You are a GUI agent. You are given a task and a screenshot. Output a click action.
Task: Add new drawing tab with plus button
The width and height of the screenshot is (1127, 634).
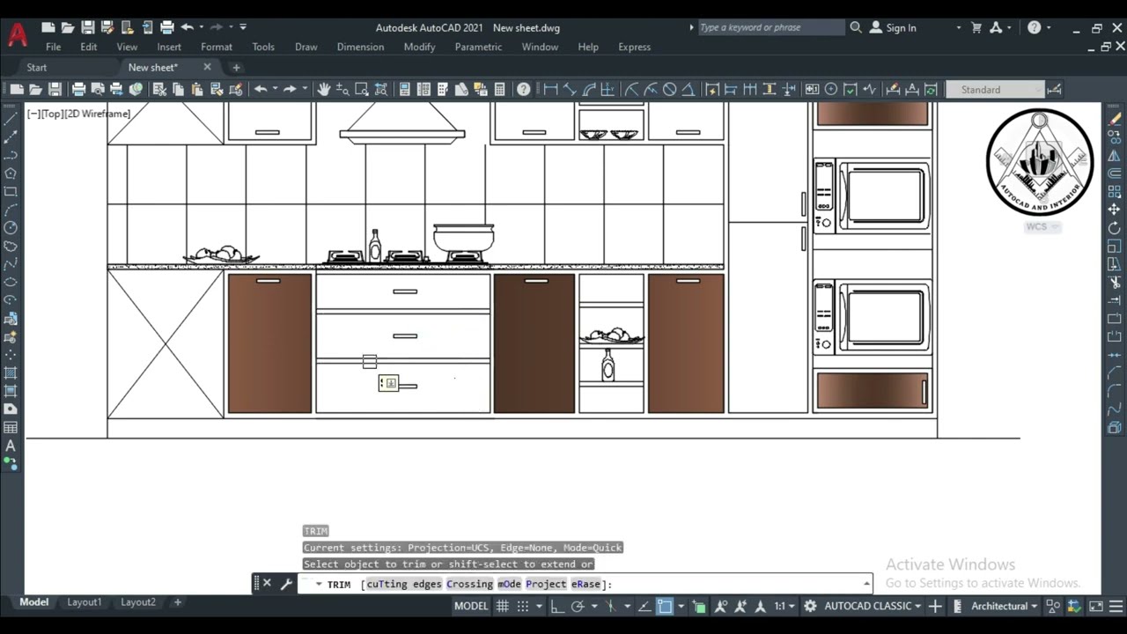pos(236,67)
